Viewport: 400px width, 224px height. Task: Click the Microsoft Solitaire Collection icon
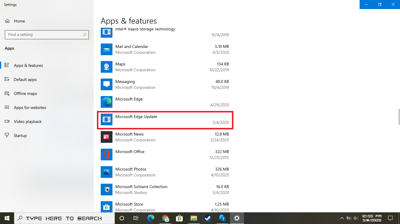point(107,190)
